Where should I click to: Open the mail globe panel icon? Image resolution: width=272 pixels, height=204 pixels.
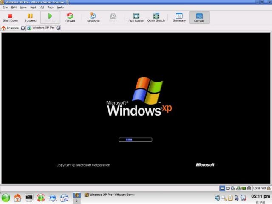pyautogui.click(x=64, y=198)
